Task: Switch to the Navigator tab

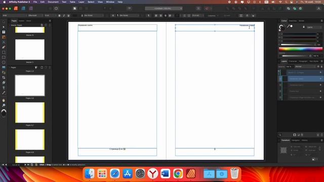Action: point(296,141)
